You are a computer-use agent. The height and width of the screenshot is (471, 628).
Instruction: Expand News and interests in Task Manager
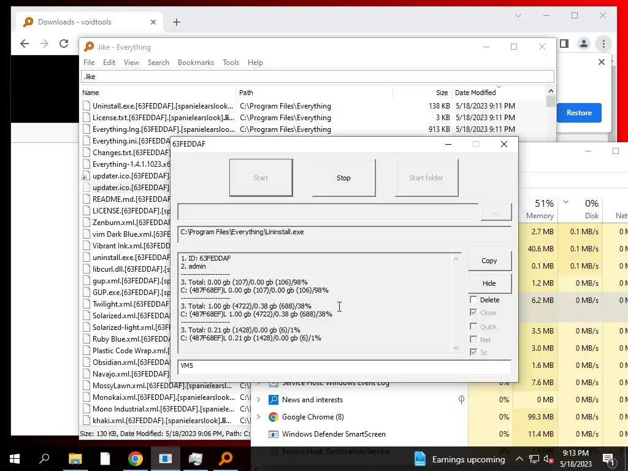259,400
